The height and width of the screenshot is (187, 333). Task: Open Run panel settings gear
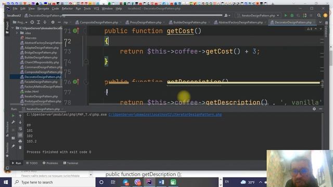(x=314, y=109)
